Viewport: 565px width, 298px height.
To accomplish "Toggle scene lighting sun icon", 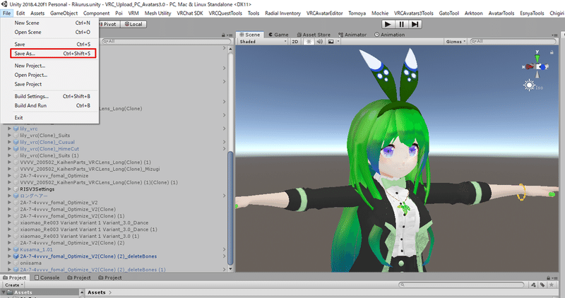I will pos(309,42).
